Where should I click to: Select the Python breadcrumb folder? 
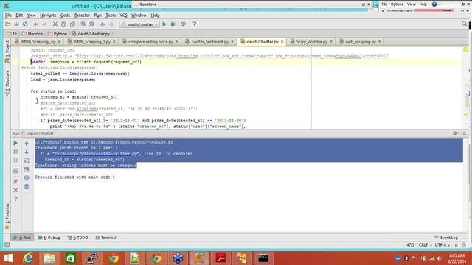tap(58, 34)
